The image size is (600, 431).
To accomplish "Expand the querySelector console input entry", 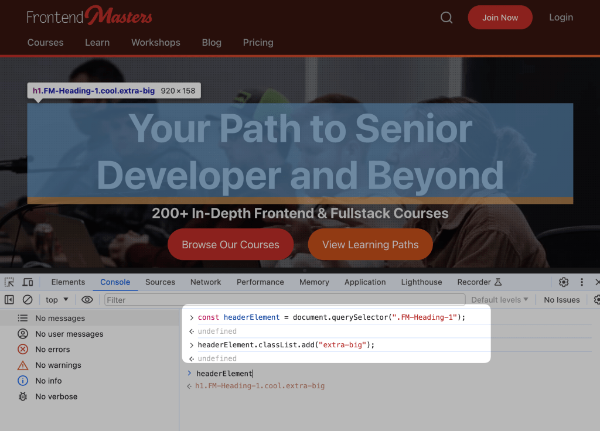I will coord(192,317).
